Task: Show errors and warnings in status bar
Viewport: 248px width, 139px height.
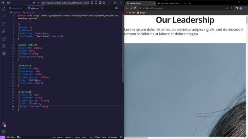Action: [10, 137]
